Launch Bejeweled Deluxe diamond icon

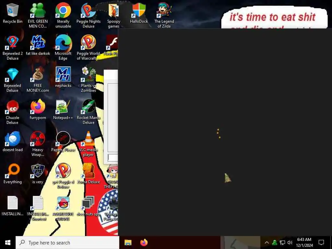click(13, 80)
